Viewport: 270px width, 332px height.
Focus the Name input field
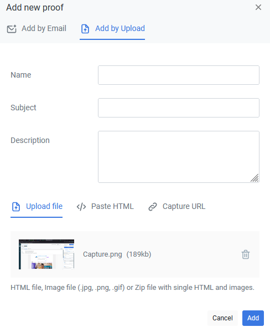pos(179,75)
